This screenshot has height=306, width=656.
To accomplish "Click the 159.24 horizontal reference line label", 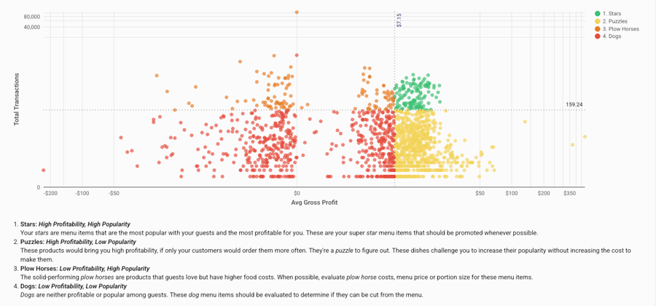I will click(x=574, y=105).
